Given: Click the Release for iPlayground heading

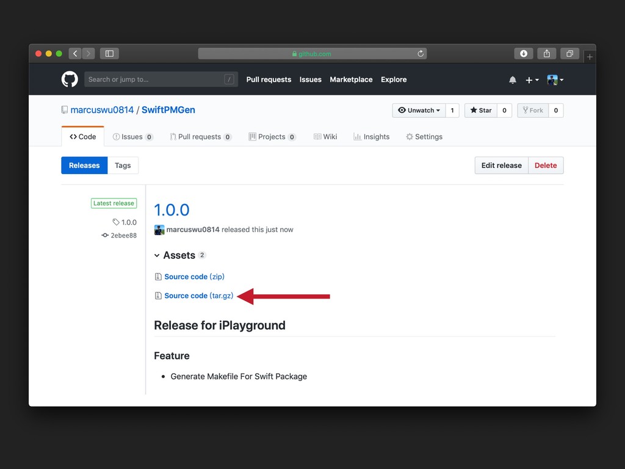Looking at the screenshot, I should pos(220,325).
